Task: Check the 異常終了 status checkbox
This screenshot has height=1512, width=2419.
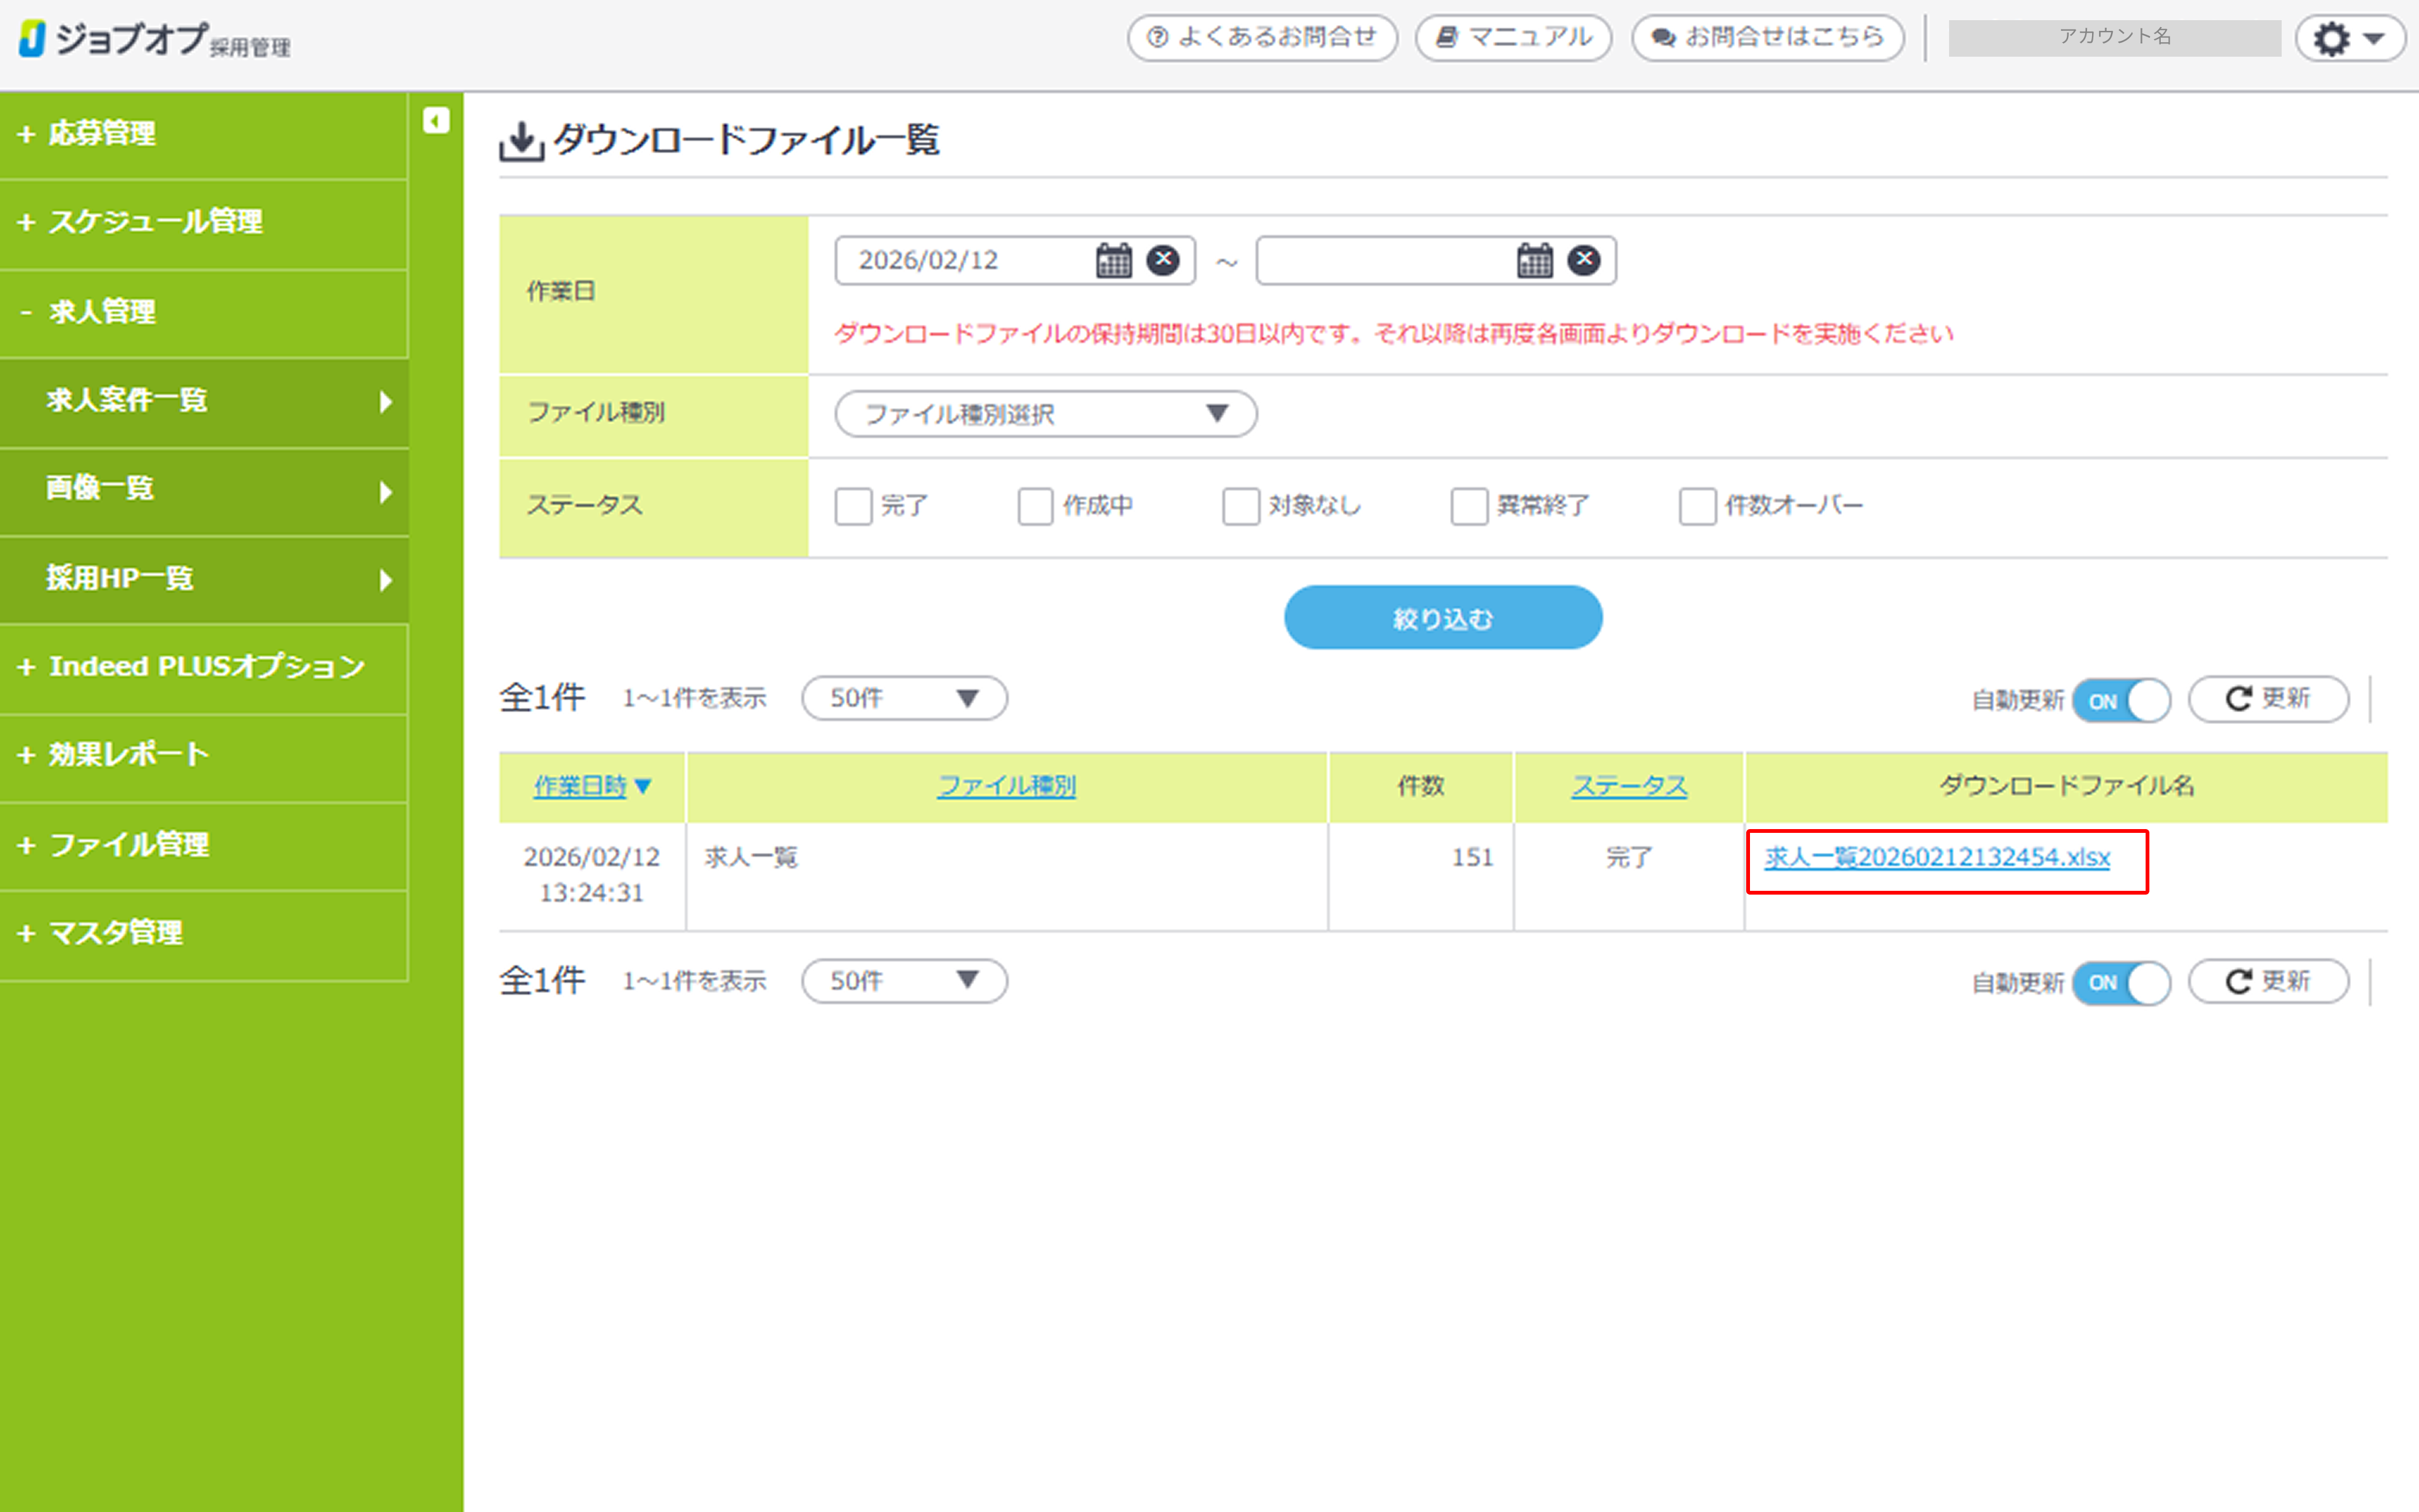Action: (x=1468, y=506)
